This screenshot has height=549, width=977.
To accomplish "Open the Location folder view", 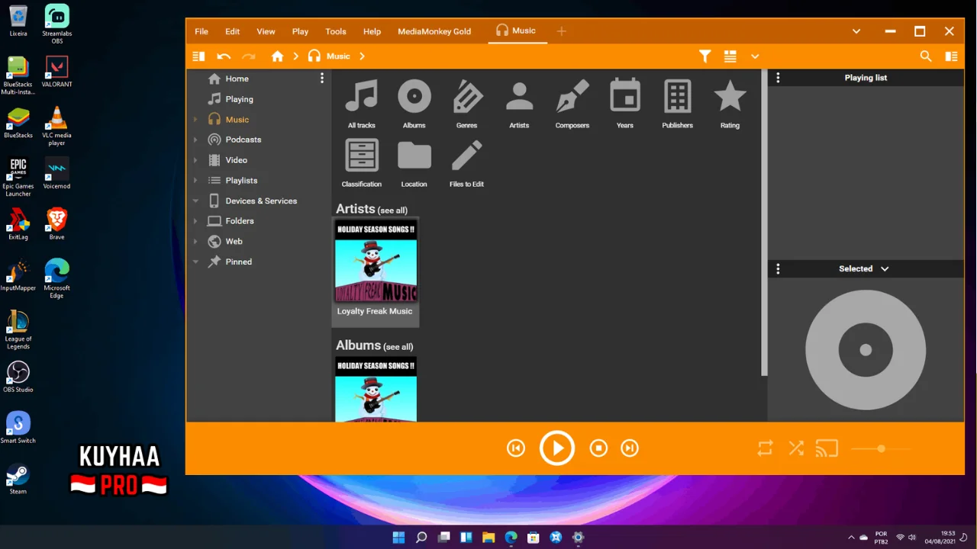I will 414,162.
